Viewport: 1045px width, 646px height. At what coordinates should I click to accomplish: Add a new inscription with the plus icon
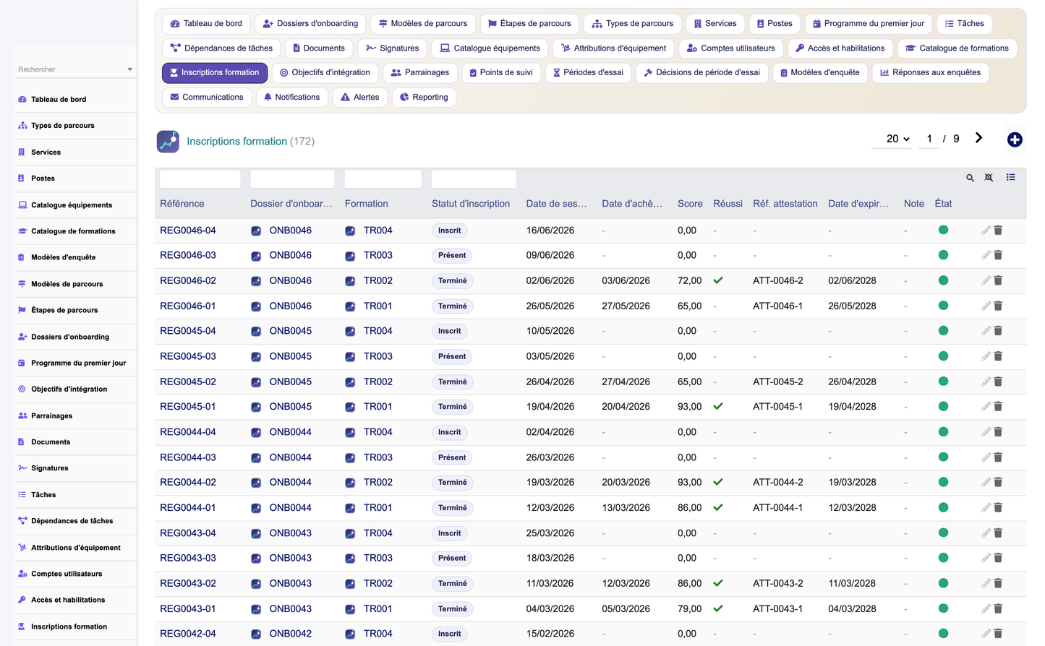[1015, 140]
